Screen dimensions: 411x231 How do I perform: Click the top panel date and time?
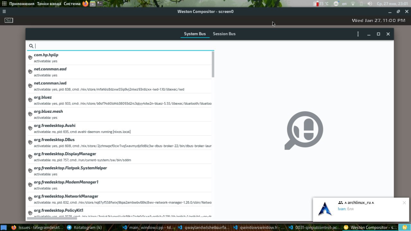click(392, 4)
